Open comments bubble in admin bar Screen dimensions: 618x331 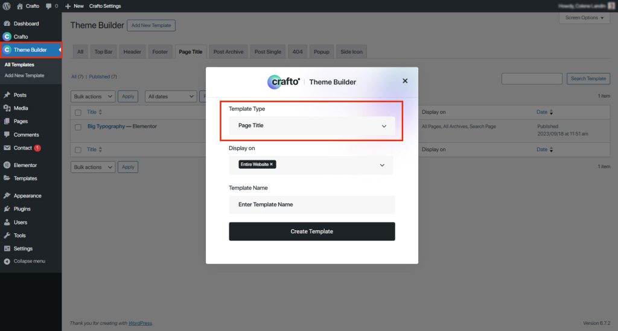[x=48, y=6]
